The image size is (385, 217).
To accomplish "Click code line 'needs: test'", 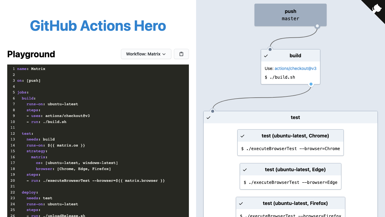I will click(39, 198).
